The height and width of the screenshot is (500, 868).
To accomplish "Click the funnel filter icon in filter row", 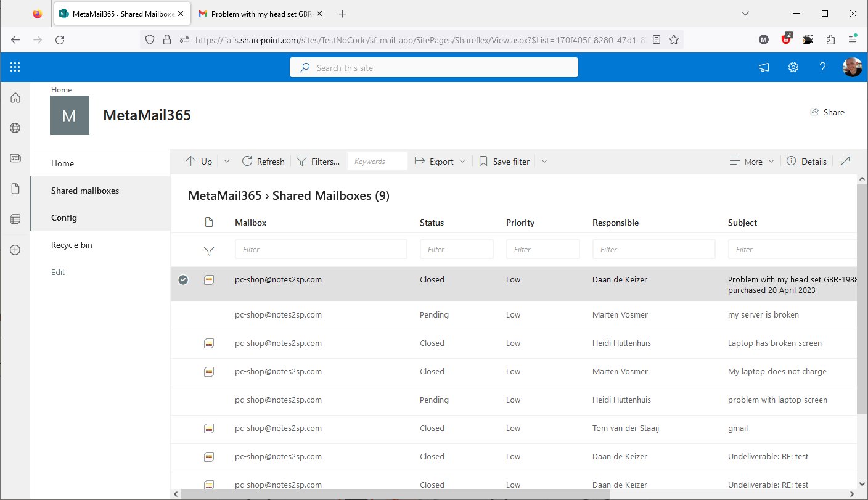I will click(x=209, y=250).
